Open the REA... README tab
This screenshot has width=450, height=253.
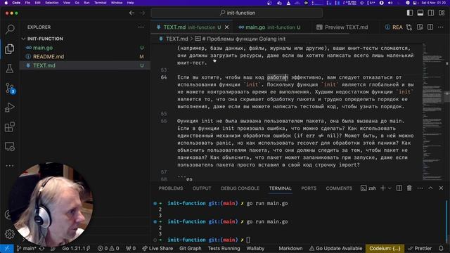(x=394, y=27)
